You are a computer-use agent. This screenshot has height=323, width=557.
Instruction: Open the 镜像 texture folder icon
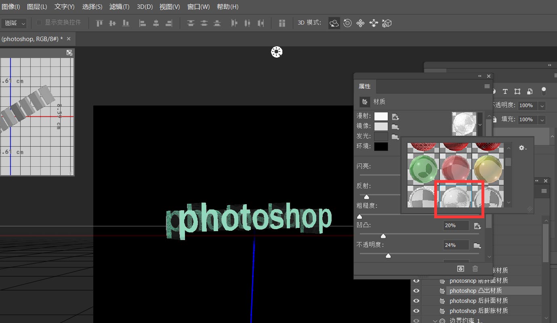point(395,126)
